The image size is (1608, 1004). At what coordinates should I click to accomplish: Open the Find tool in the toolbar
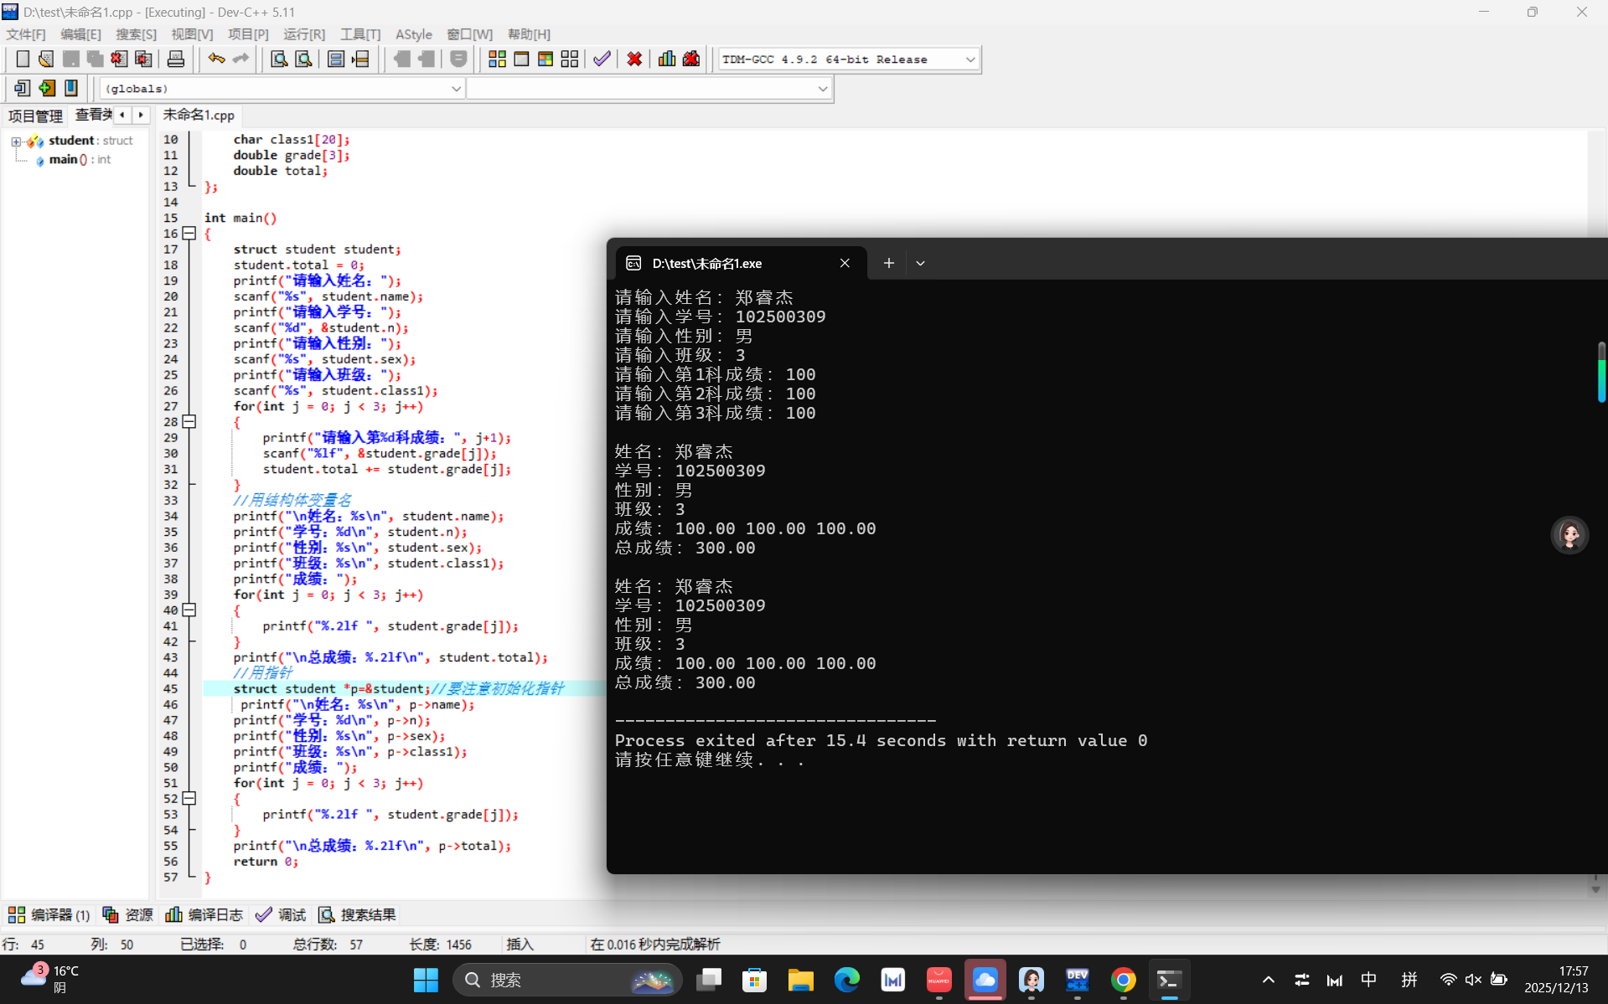click(279, 59)
